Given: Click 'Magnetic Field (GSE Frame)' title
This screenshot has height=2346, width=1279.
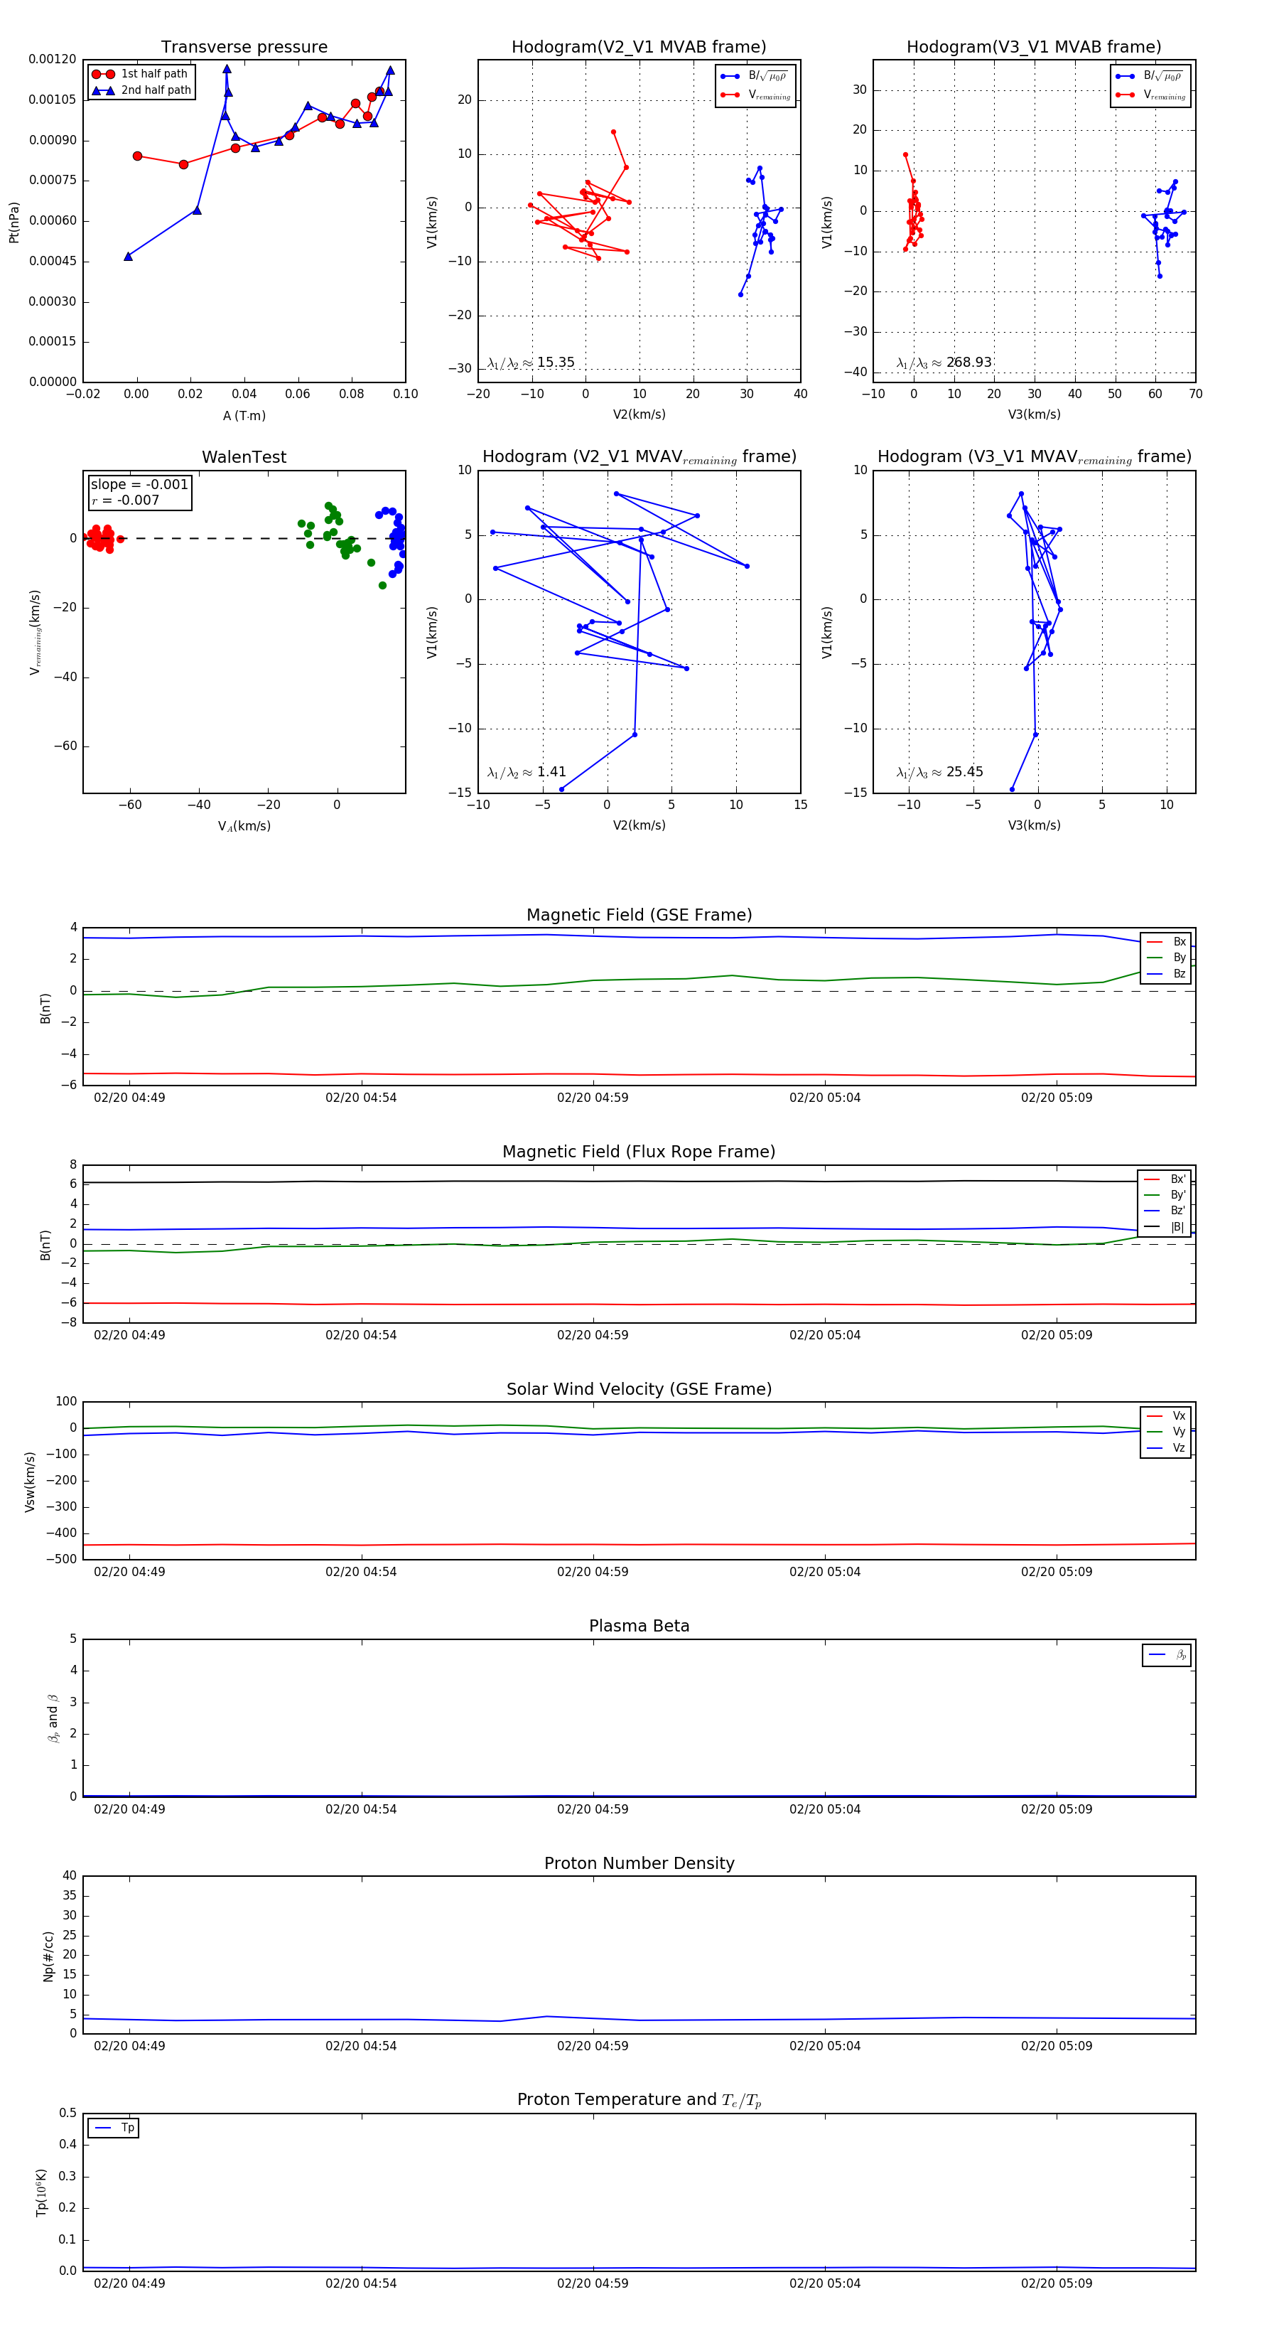Looking at the screenshot, I should point(639,915).
